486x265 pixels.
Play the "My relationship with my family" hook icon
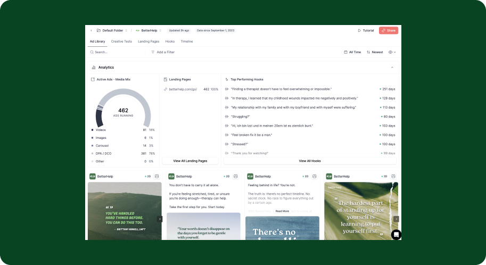click(227, 107)
